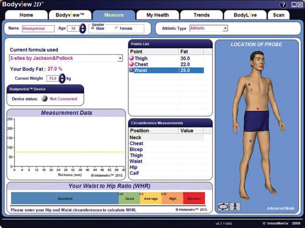
Task: Click the Not Connected status text
Action: pyautogui.click(x=63, y=99)
